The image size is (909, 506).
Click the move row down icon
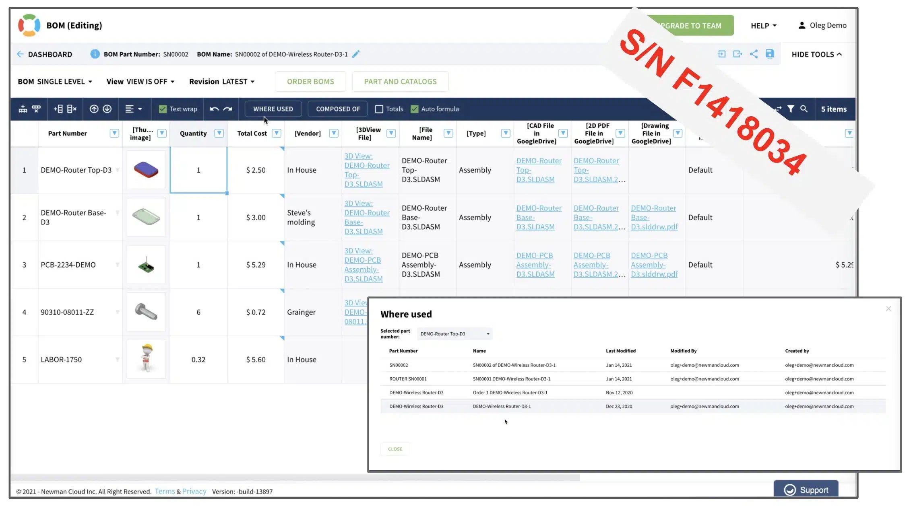[107, 109]
